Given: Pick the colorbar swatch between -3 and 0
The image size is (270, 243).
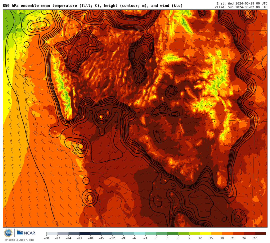Looking at the screenshot, I should 151,233.
